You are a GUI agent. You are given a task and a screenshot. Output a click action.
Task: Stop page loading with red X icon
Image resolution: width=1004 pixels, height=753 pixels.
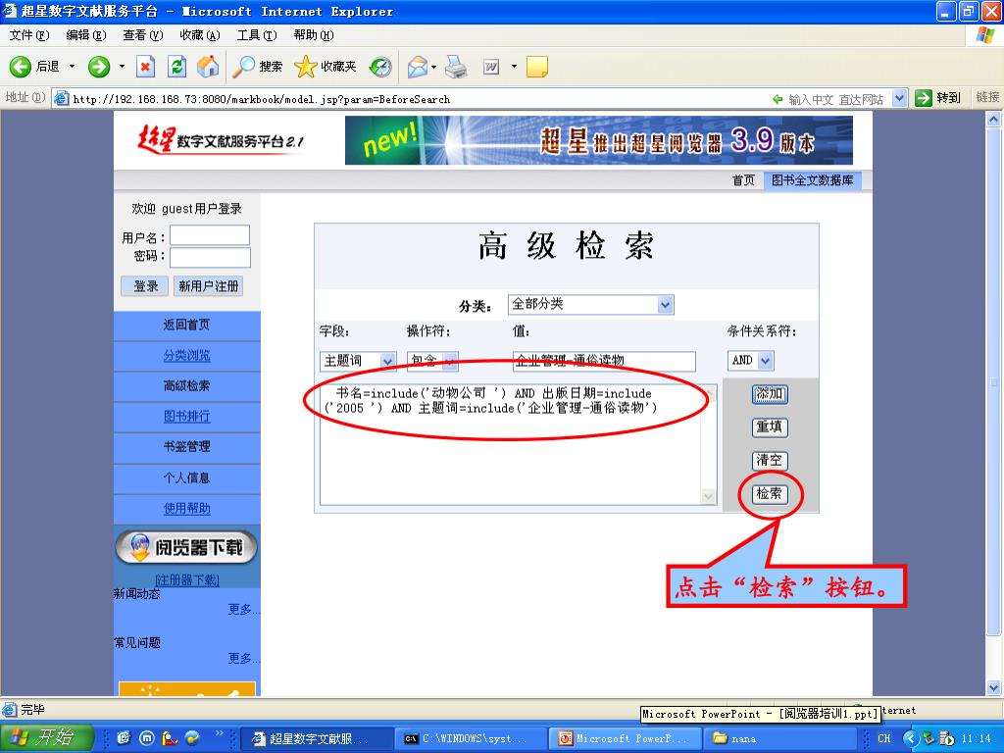coord(145,66)
